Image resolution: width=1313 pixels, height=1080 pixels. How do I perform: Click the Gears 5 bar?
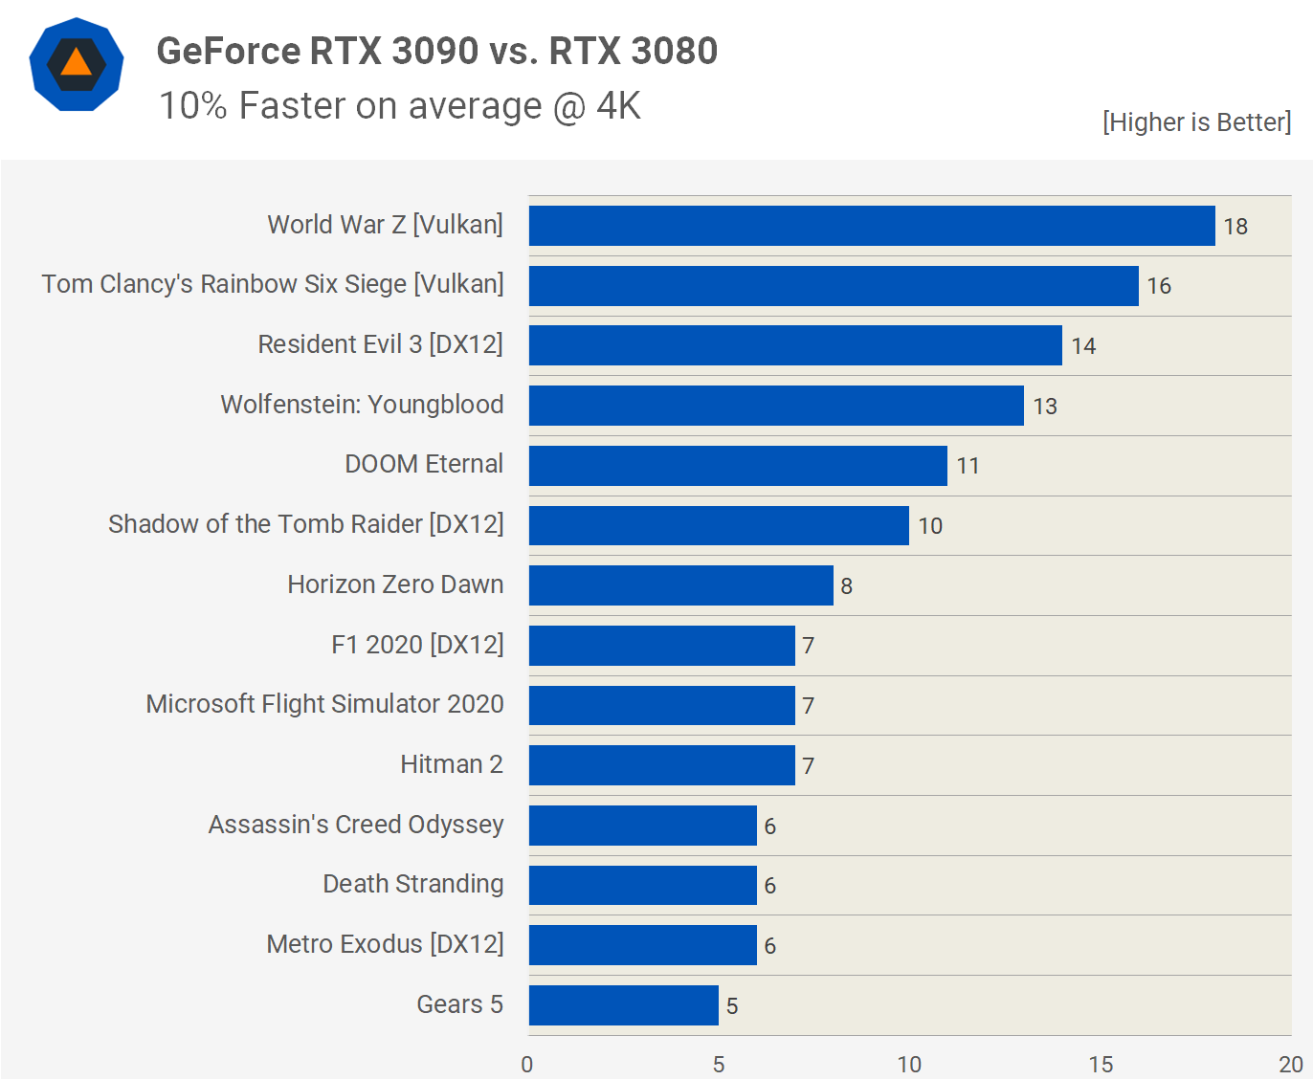(x=624, y=1005)
